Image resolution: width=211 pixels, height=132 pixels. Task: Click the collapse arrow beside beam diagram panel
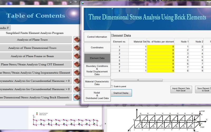[105, 124]
